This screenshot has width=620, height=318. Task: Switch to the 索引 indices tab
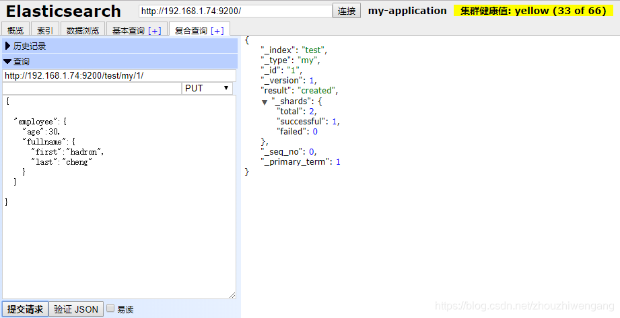coord(45,30)
